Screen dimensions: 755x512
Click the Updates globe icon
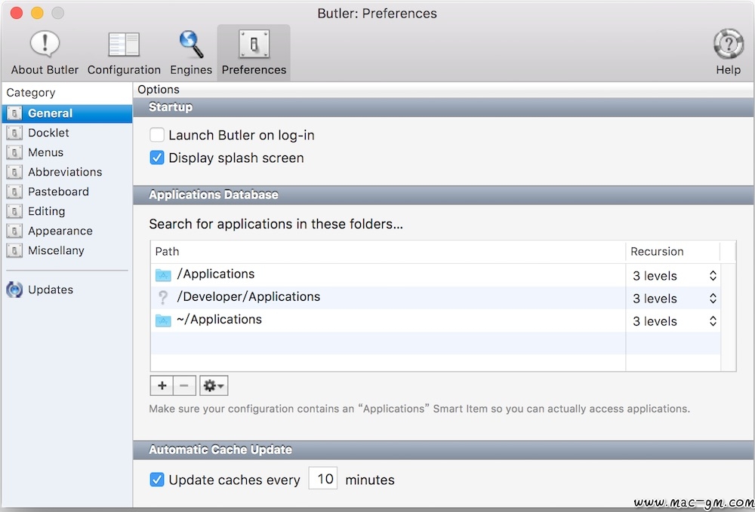coord(14,290)
